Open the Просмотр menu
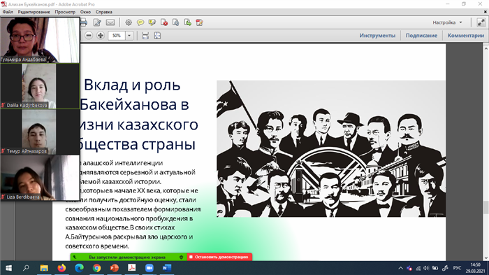 point(65,12)
